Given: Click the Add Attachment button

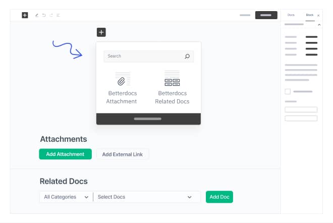Looking at the screenshot, I should [65, 154].
